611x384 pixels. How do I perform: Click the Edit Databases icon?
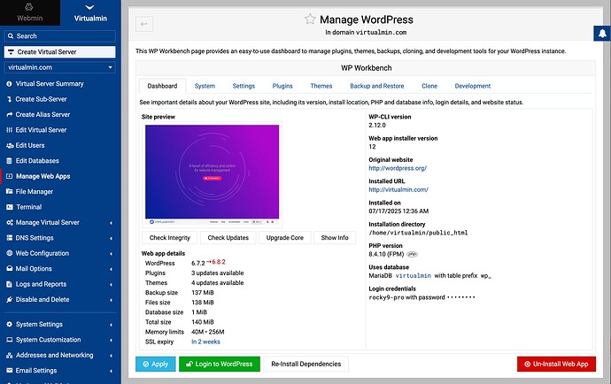click(x=10, y=161)
